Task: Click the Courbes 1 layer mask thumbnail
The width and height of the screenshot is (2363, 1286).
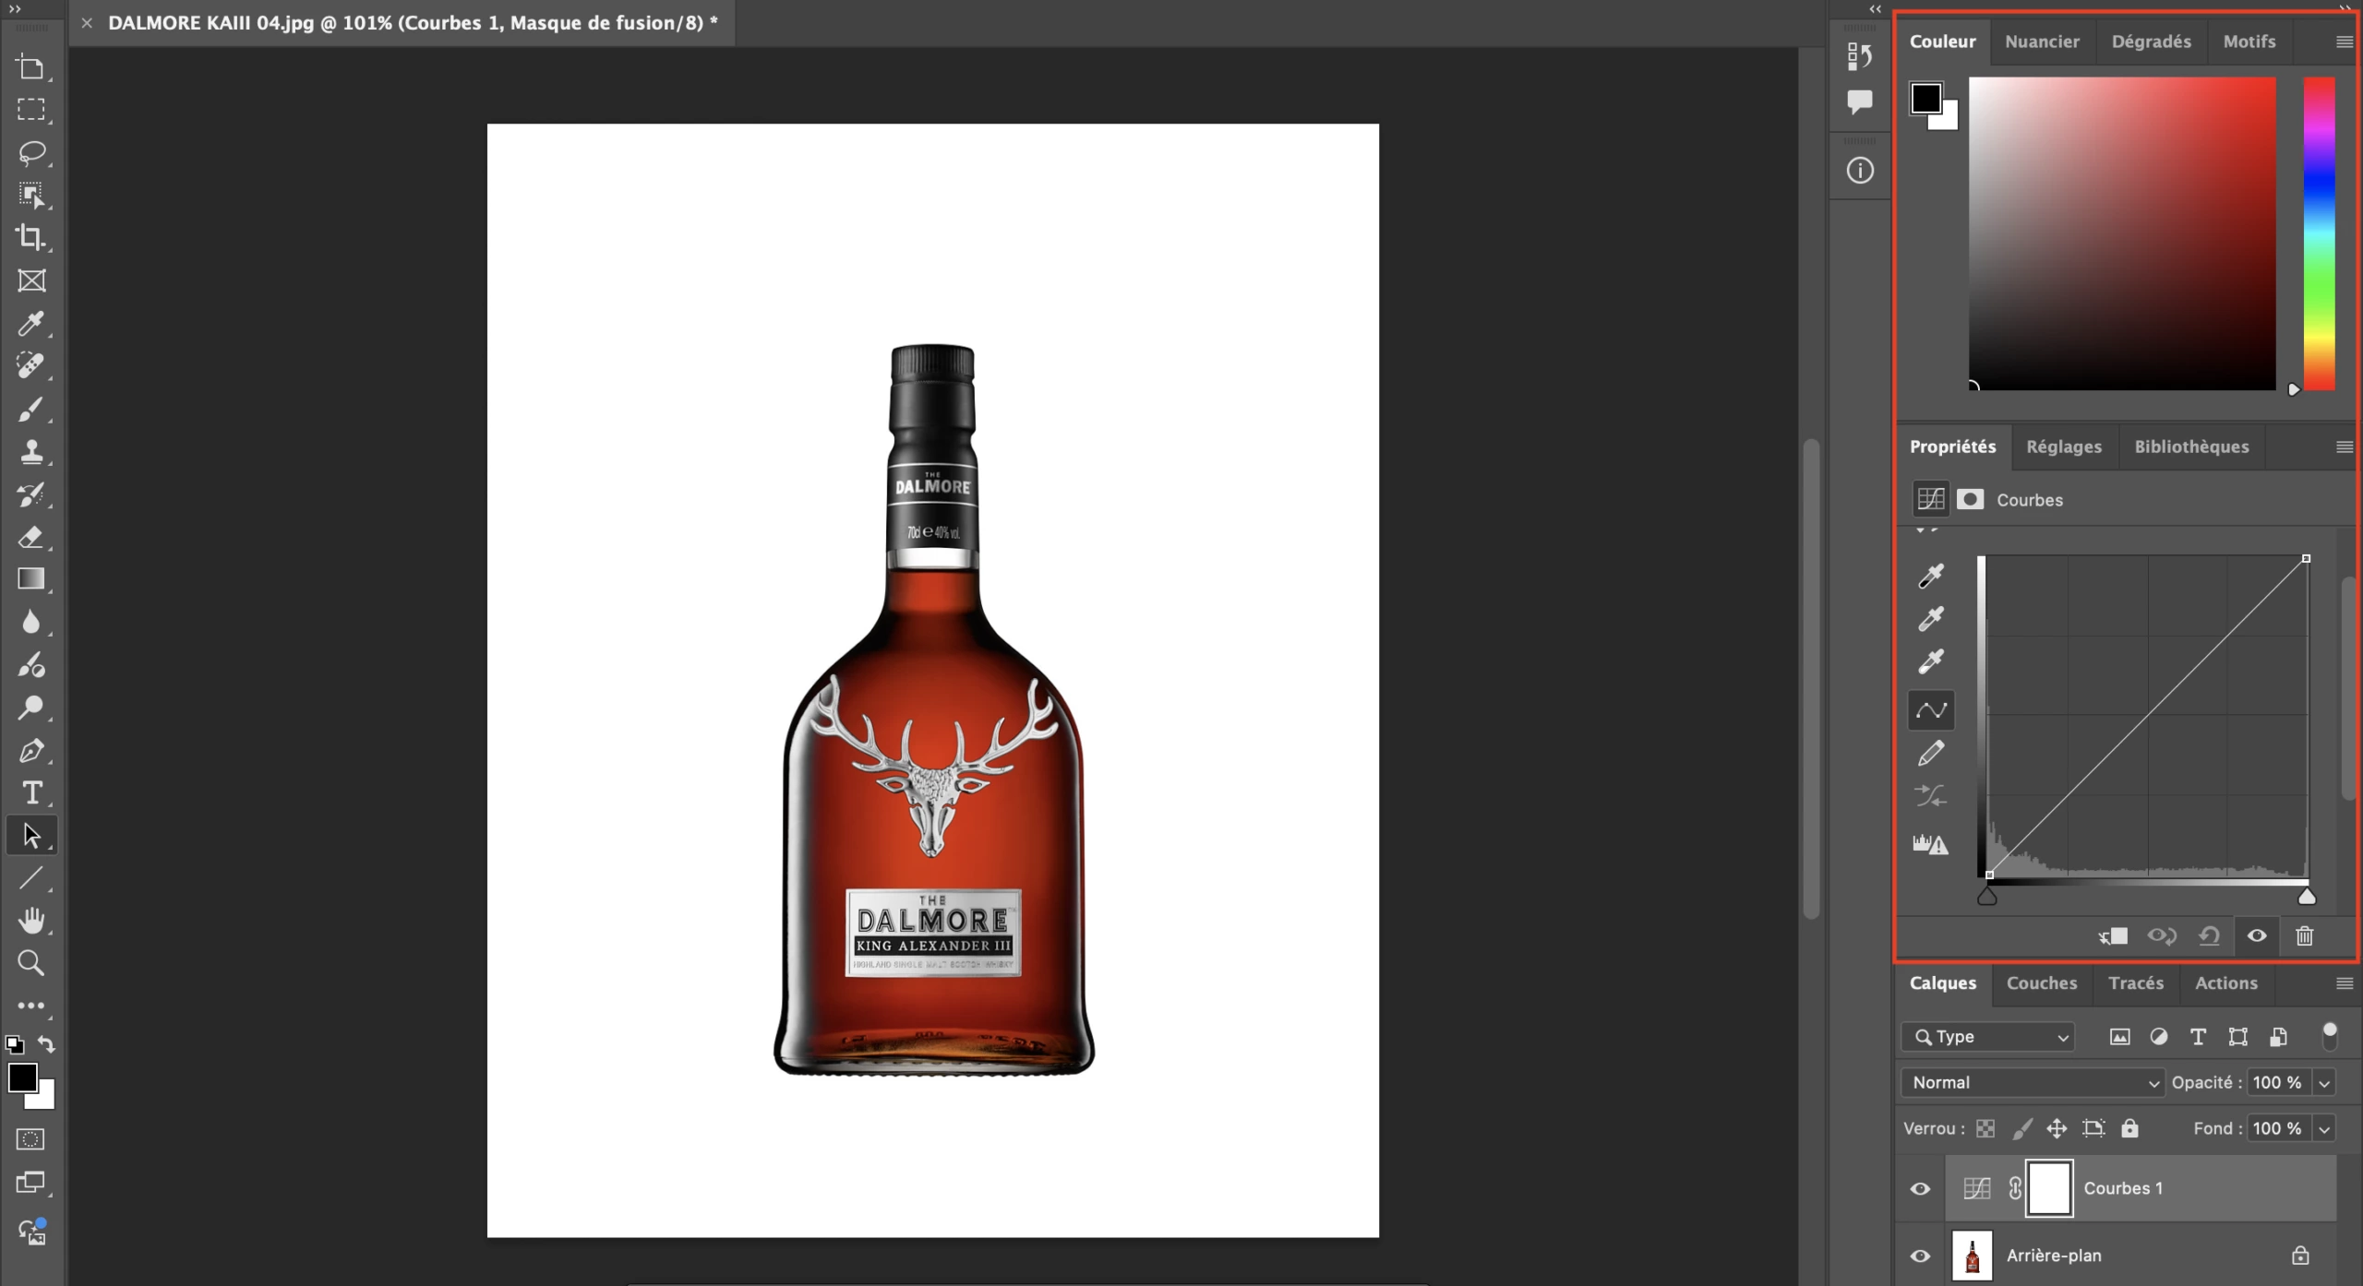Action: (2049, 1187)
